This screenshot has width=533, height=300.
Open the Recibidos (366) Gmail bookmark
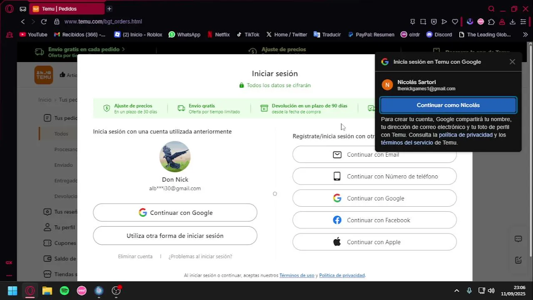[x=79, y=35]
